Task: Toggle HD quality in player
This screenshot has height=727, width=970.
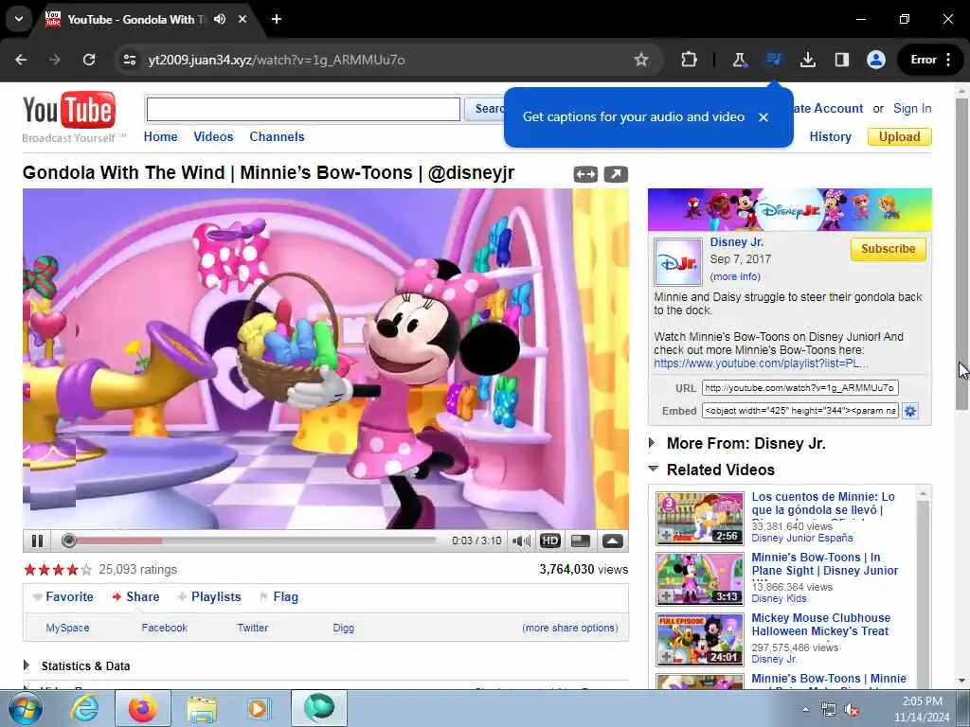Action: point(550,541)
